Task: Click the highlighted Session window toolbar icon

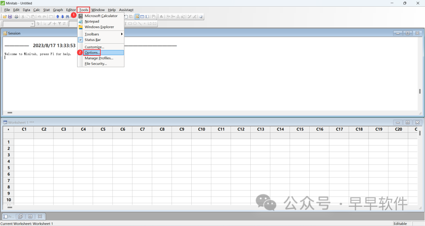Action: [137, 17]
